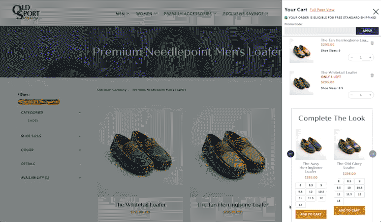Delete Tan Herringbone Loafer from cart
The height and width of the screenshot is (222, 381).
coord(372,43)
